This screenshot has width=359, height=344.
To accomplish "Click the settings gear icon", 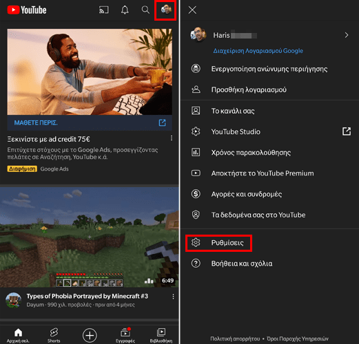I will click(196, 243).
